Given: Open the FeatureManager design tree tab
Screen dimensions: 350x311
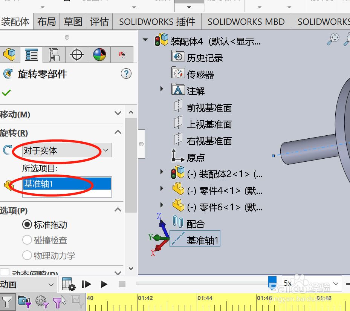Looking at the screenshot, I should click(9, 55).
